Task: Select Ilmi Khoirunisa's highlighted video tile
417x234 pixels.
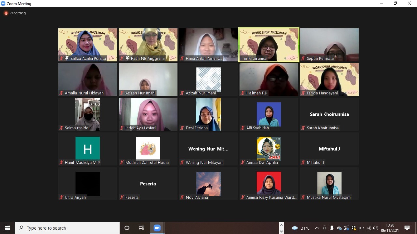Action: coord(269,45)
